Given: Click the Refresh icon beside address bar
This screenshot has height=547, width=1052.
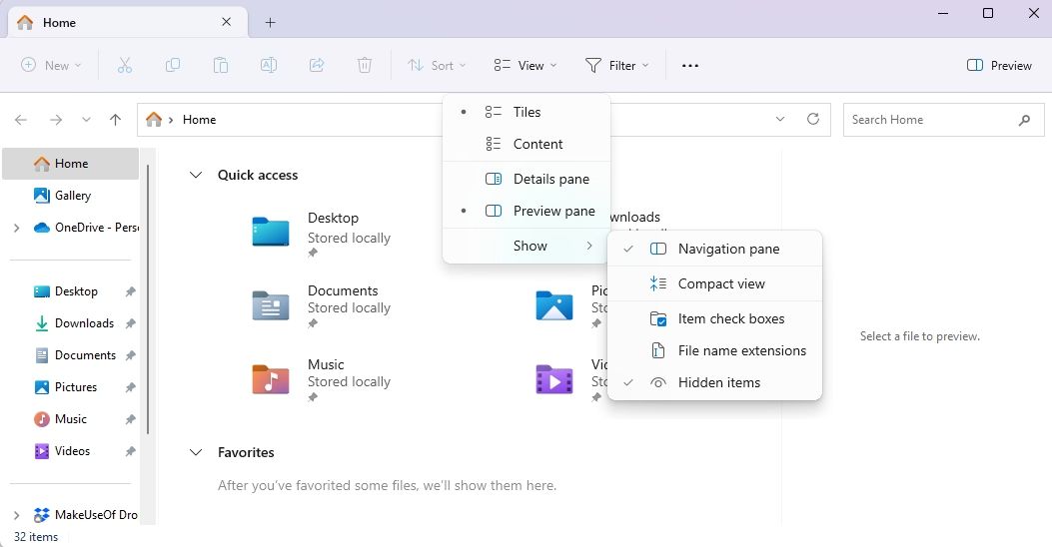Looking at the screenshot, I should pyautogui.click(x=813, y=120).
